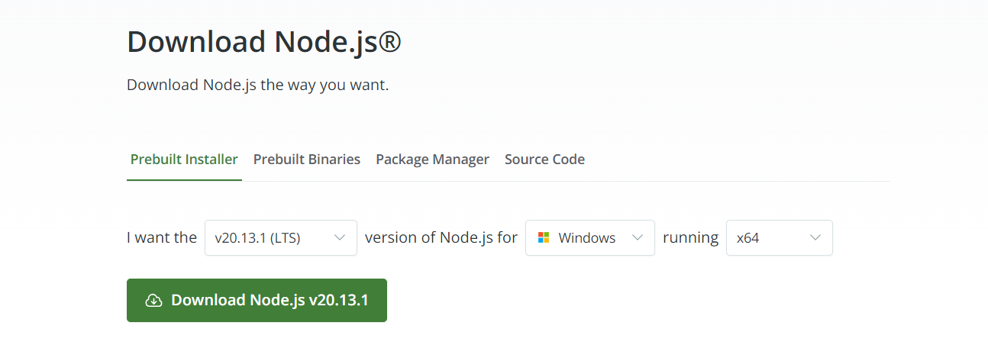Open the x64 architecture combo box
The image size is (988, 345).
[779, 237]
